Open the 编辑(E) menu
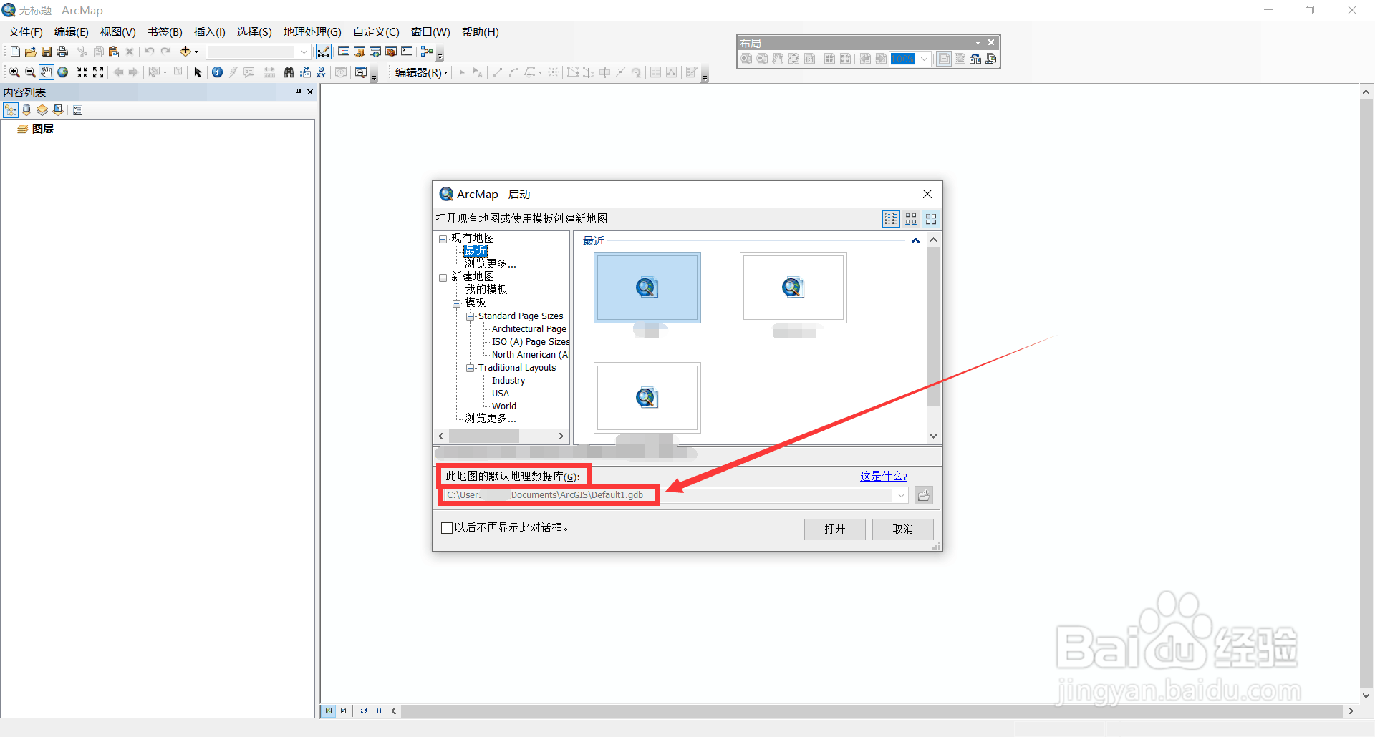1375x737 pixels. click(x=72, y=32)
